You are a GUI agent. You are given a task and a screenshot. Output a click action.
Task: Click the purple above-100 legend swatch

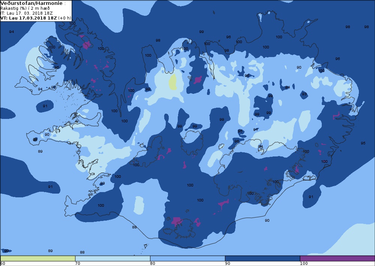click(x=337, y=258)
